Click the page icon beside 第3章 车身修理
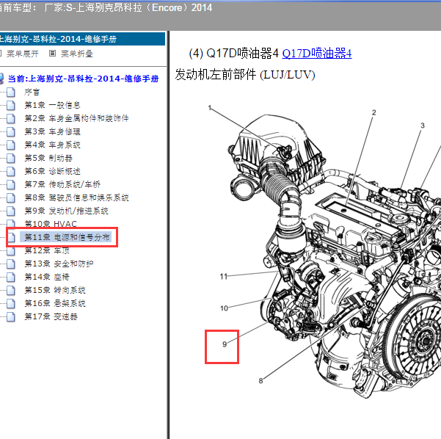Image resolution: width=441 pixels, height=439 pixels. tap(11, 131)
